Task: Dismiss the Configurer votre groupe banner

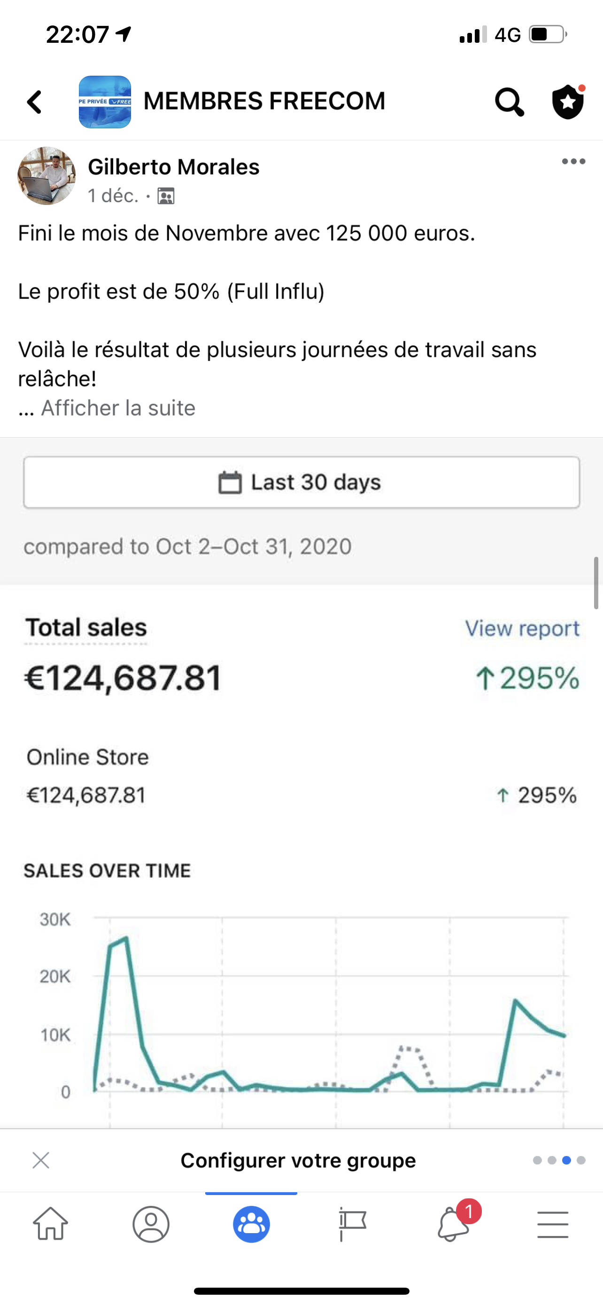Action: click(x=40, y=1160)
